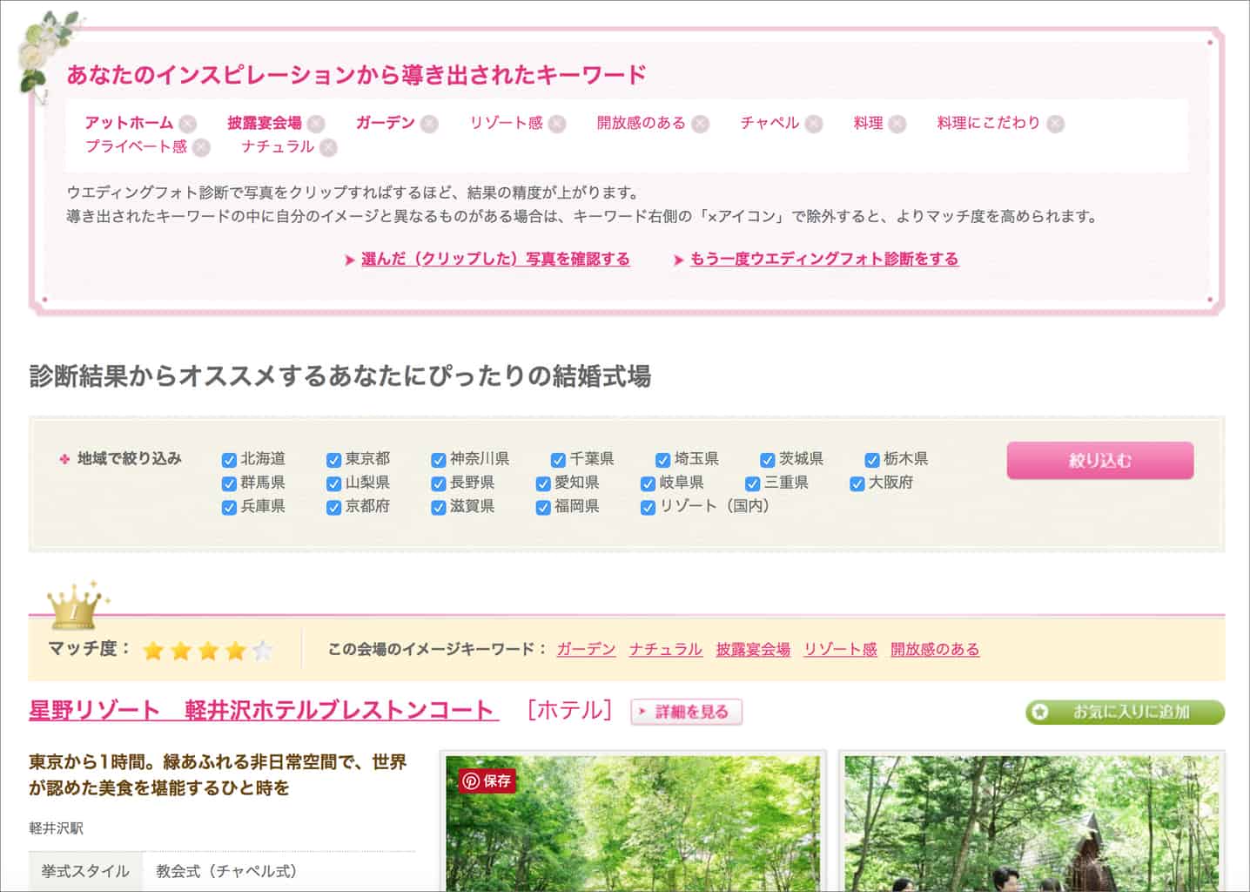Click the 詳細を見る button
Image resolution: width=1250 pixels, height=892 pixels.
(686, 712)
